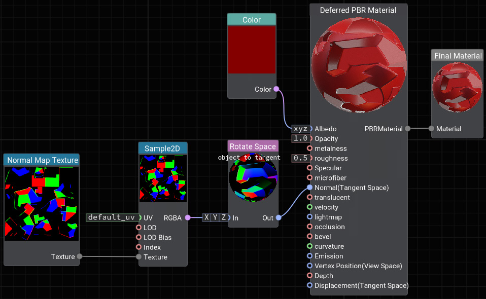Click the lightmap input port
This screenshot has width=486, height=299.
tap(309, 217)
